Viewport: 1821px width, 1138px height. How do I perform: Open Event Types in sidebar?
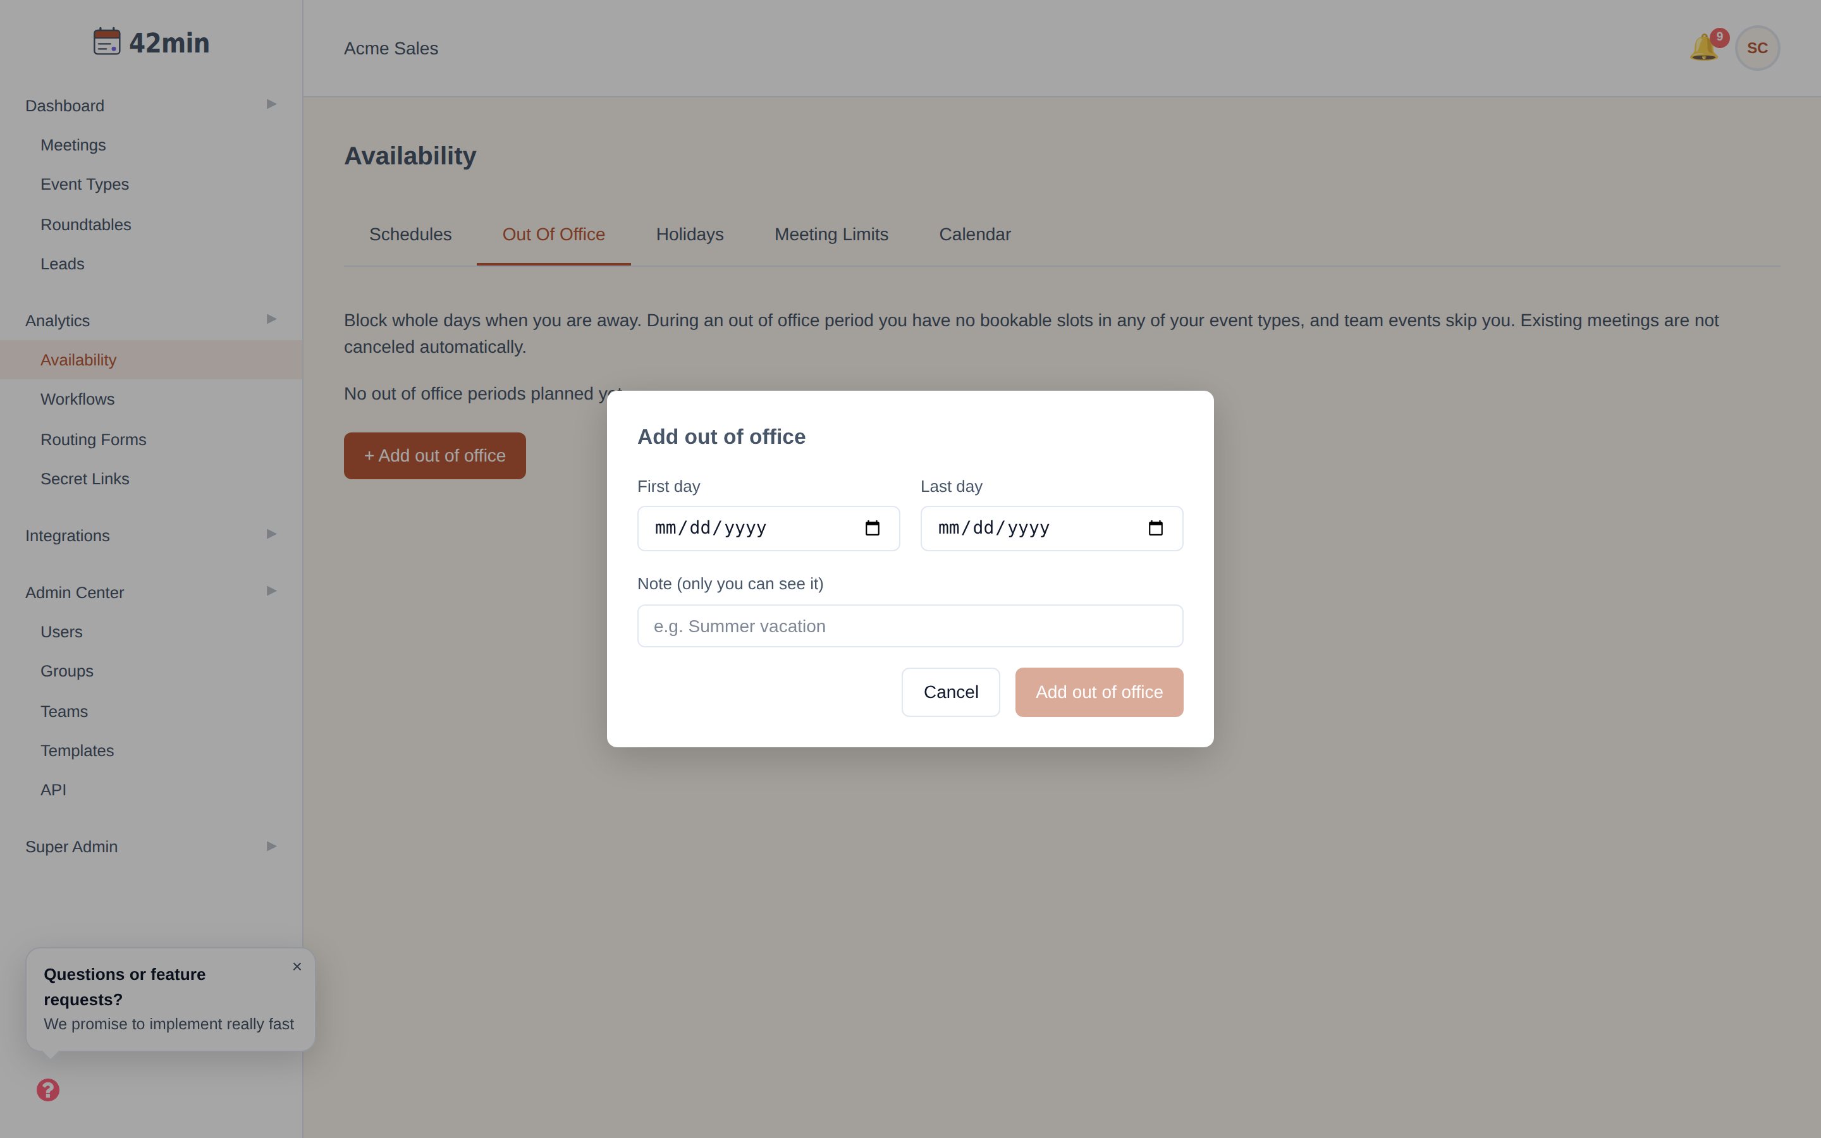coord(84,185)
